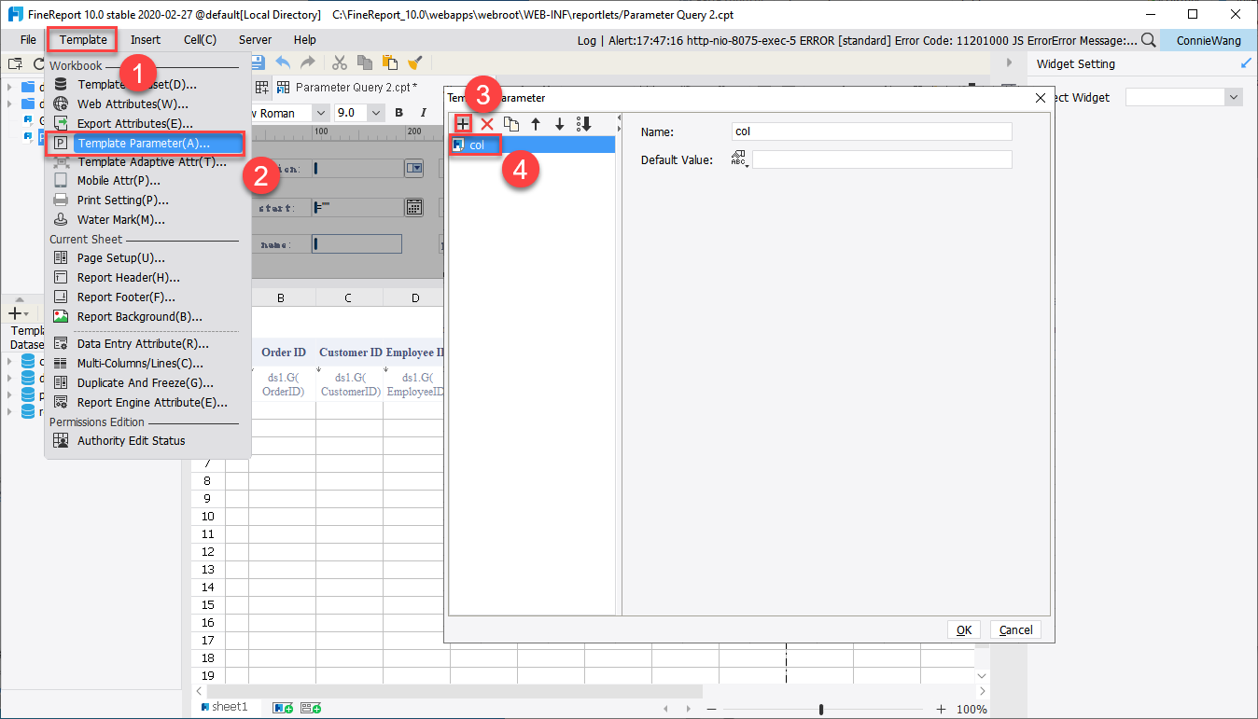This screenshot has width=1258, height=719.
Task: Move the parameter down with the arrow icon
Action: click(x=558, y=123)
